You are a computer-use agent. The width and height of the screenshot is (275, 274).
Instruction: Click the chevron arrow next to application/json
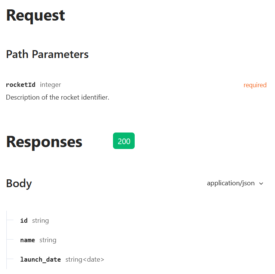tap(261, 184)
